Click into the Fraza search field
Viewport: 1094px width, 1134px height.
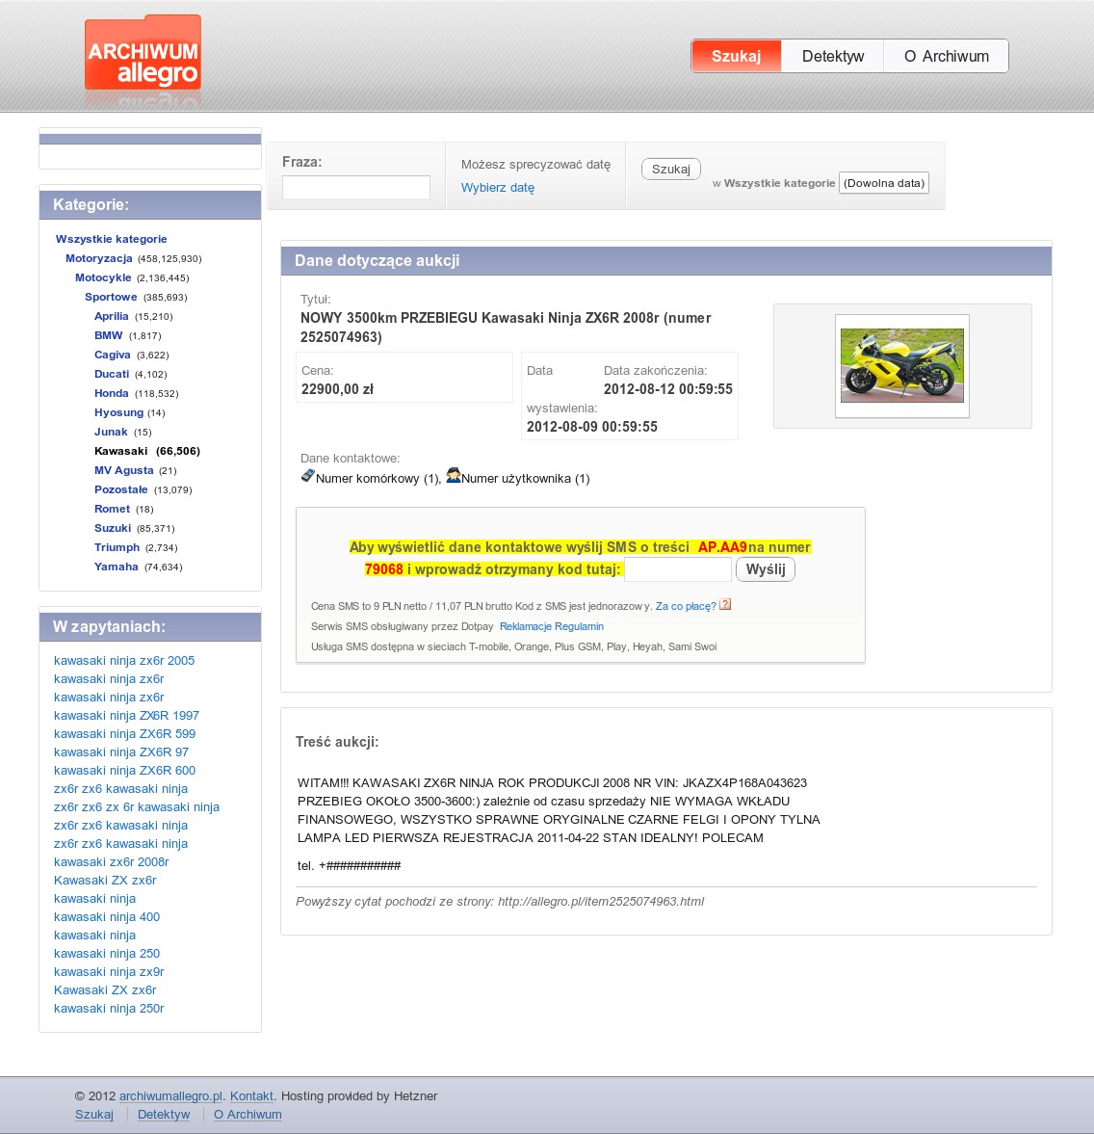pos(355,187)
